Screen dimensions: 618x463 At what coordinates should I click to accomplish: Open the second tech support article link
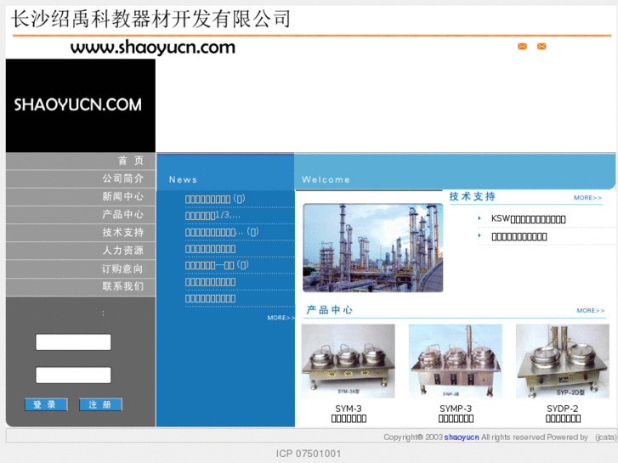pos(519,237)
